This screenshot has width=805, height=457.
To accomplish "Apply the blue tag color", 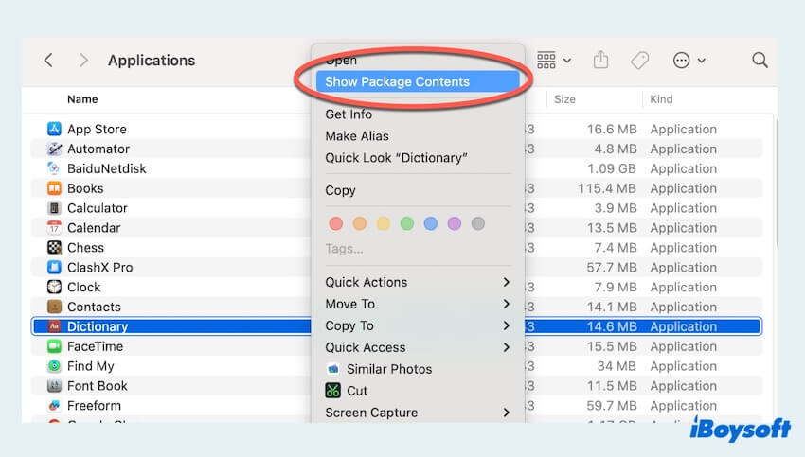I will pos(431,223).
